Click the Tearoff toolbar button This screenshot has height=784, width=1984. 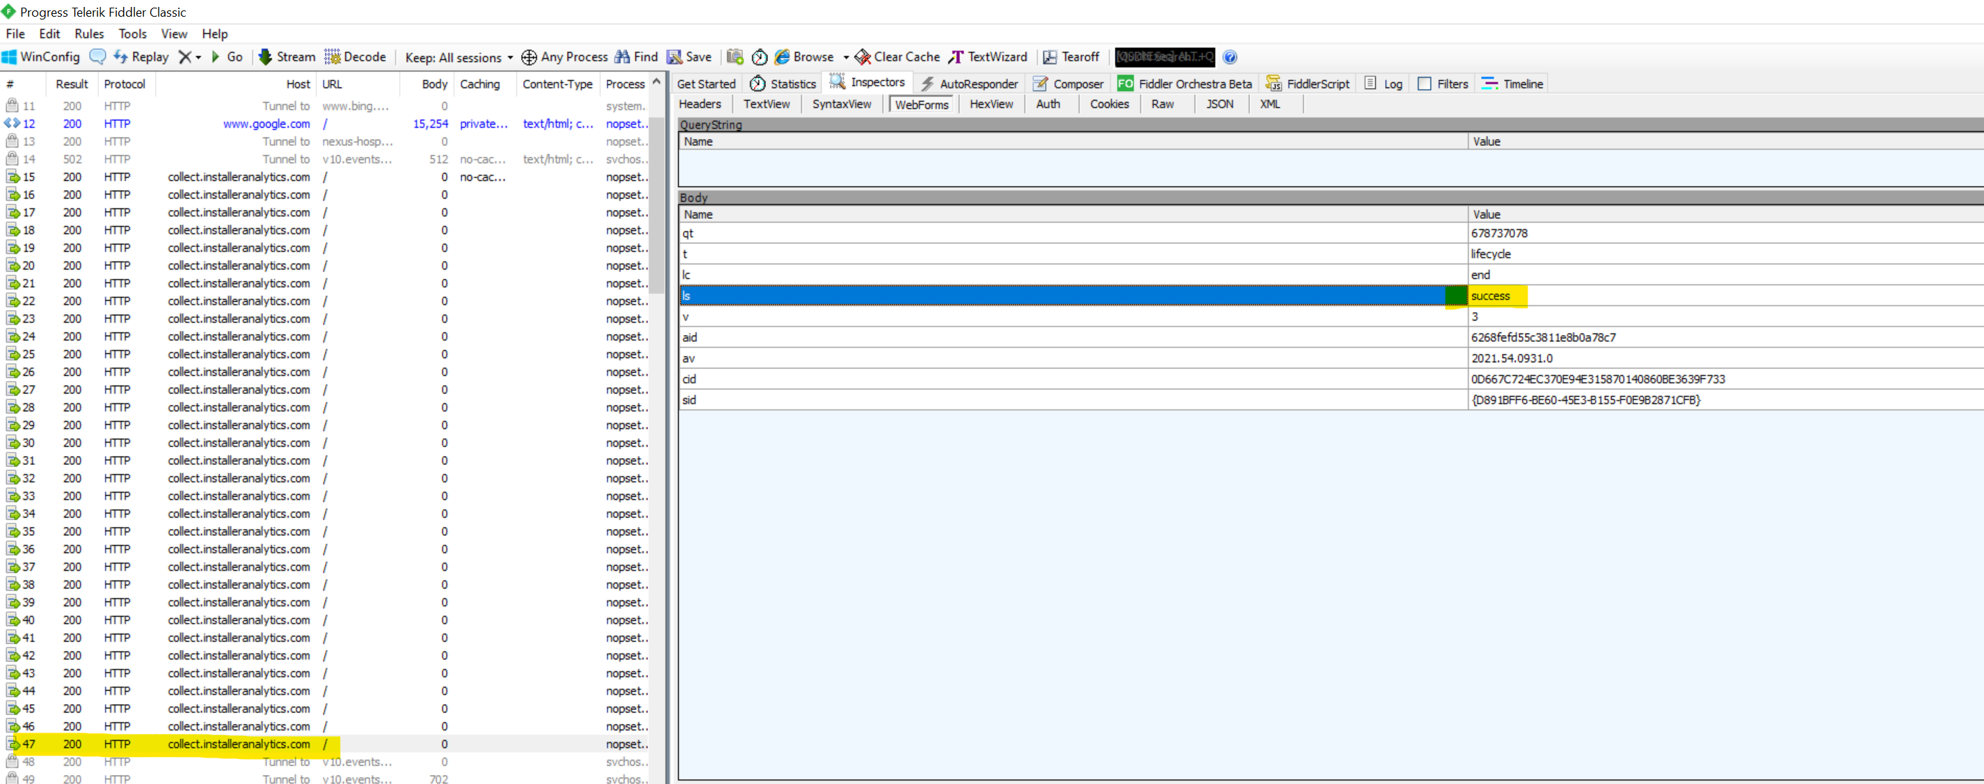1071,57
